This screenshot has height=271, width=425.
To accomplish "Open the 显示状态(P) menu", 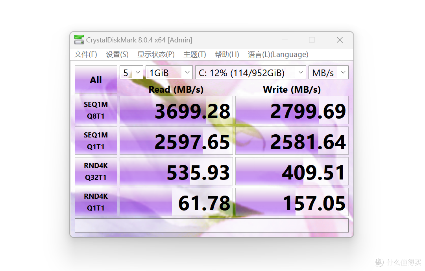I will tap(156, 55).
